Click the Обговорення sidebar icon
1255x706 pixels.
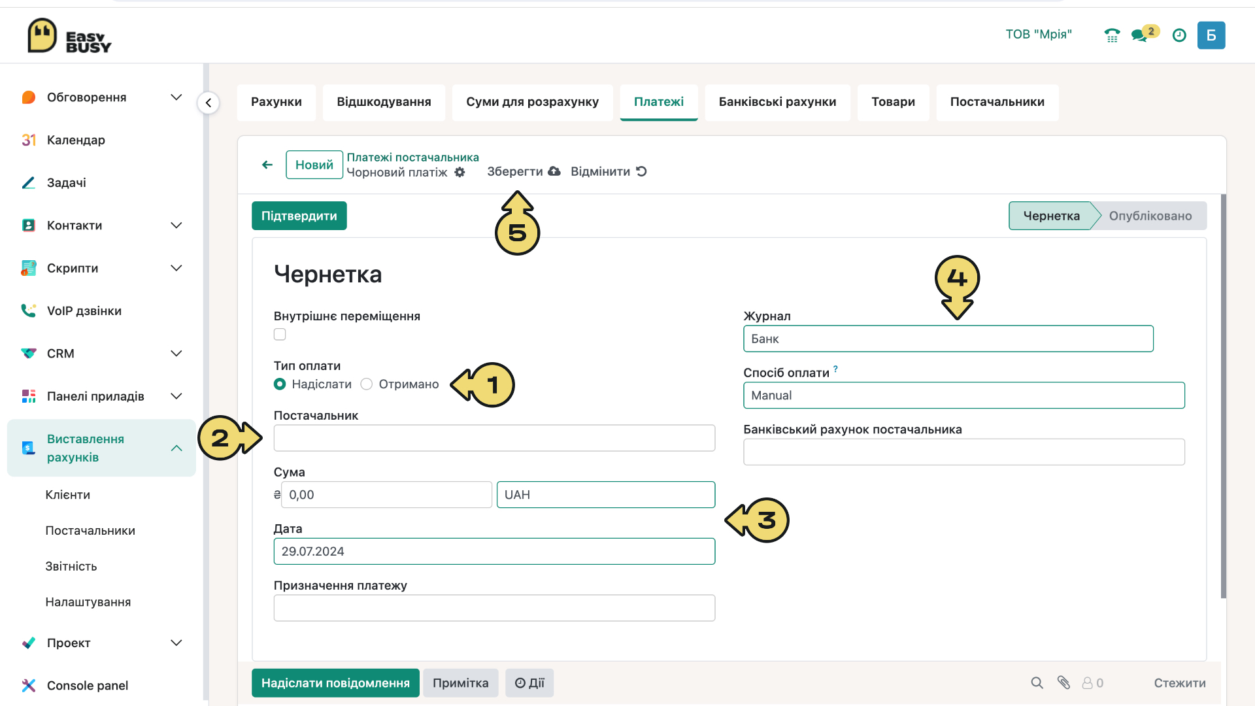28,97
